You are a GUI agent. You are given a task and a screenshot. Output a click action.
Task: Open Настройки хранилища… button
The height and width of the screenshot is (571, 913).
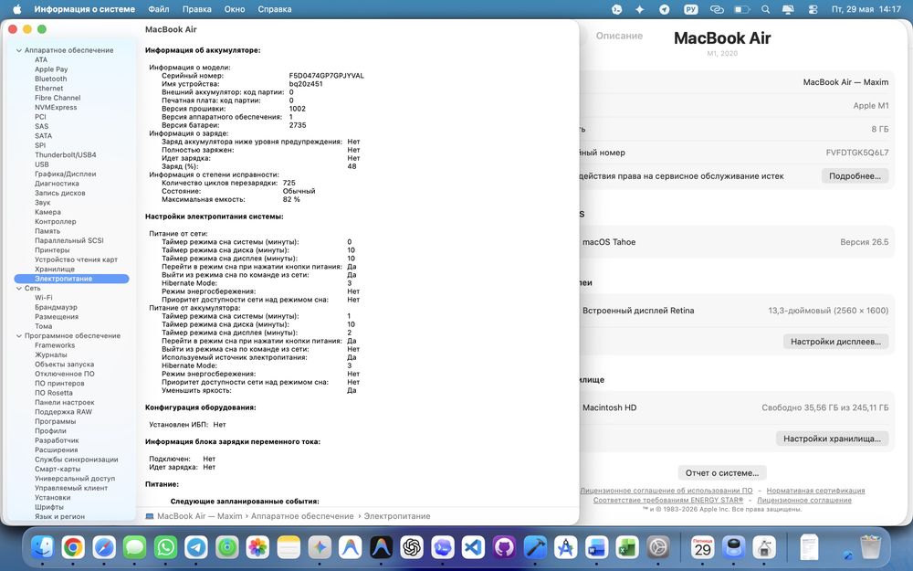pyautogui.click(x=832, y=439)
